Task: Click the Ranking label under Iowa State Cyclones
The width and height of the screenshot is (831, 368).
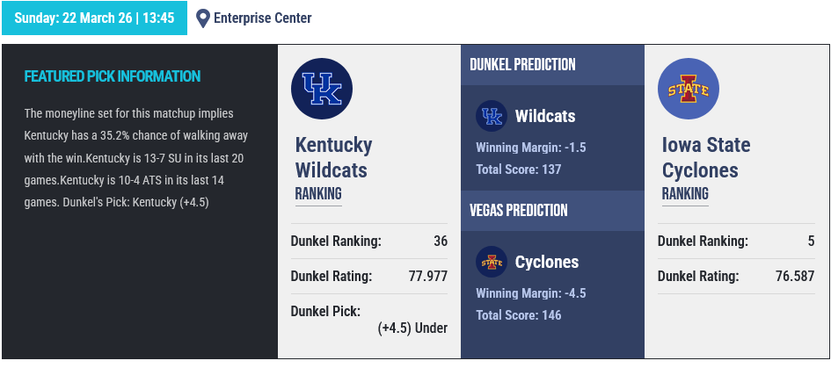Action: 685,194
